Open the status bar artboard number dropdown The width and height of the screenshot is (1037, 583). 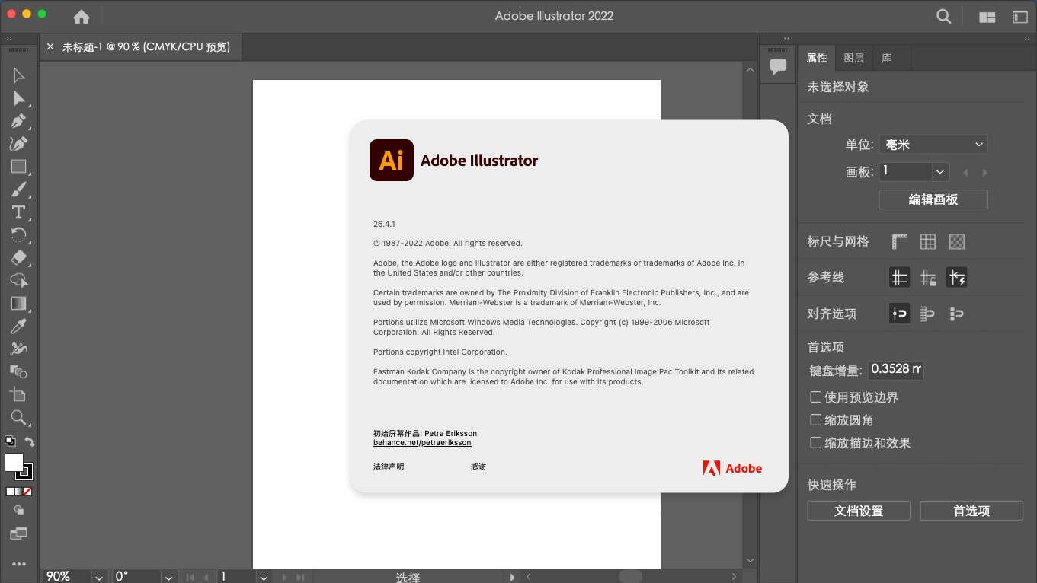click(264, 577)
